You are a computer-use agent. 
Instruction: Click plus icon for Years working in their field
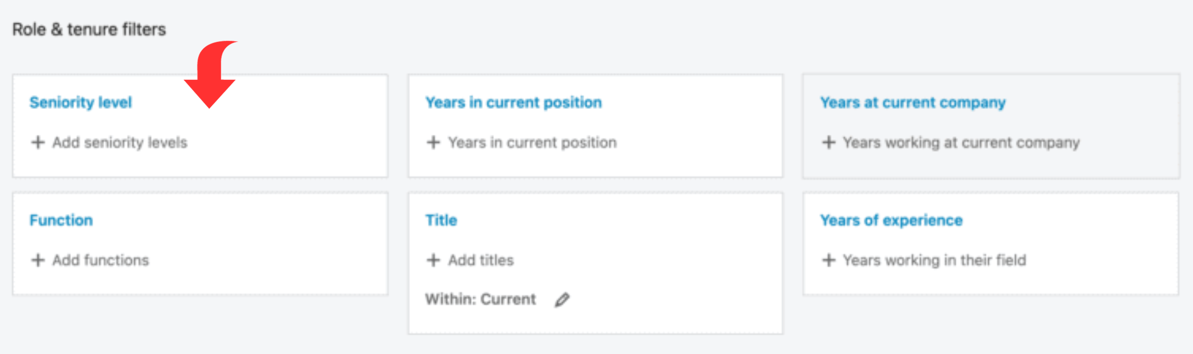click(x=829, y=260)
